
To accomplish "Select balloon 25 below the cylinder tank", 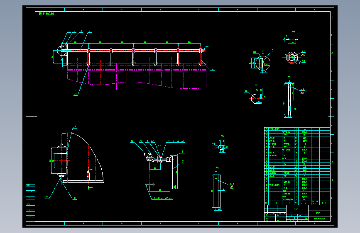I will tap(47, 197).
